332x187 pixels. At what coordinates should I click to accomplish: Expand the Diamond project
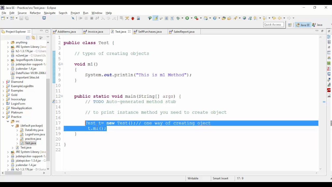pyautogui.click(x=3, y=82)
